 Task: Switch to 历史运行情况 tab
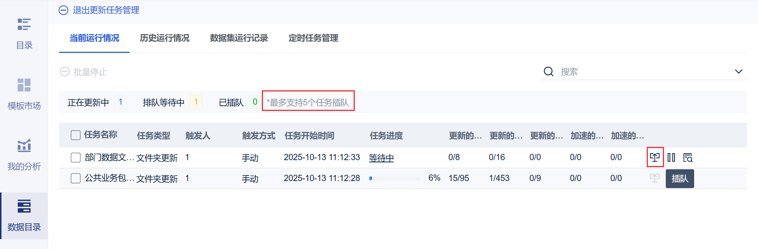click(165, 38)
